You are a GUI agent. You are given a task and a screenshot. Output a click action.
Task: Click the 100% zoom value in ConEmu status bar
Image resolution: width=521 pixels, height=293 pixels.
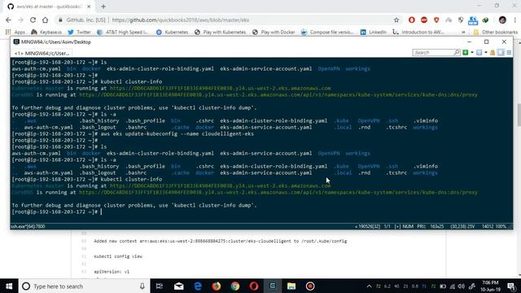click(501, 226)
